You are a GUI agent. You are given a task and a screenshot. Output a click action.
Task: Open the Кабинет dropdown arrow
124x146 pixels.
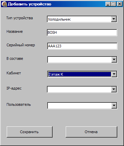[x=114, y=74]
